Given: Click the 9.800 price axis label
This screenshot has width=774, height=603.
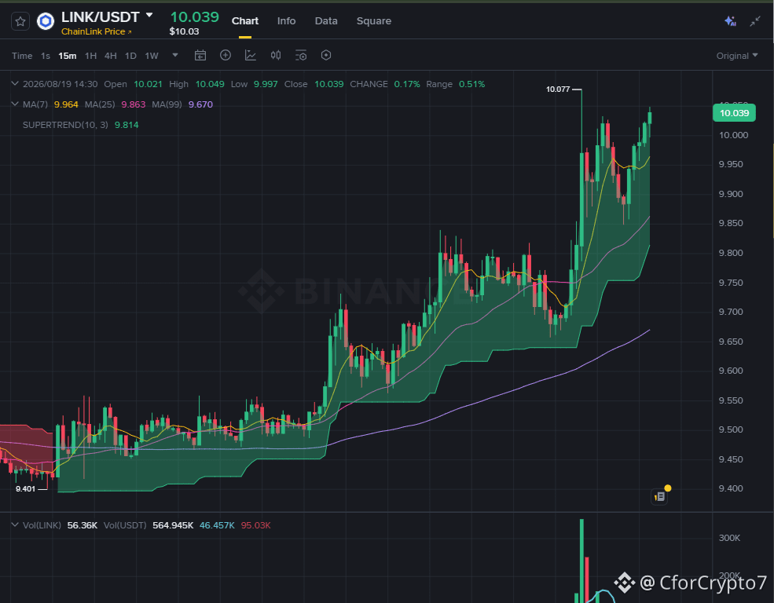Looking at the screenshot, I should pyautogui.click(x=731, y=253).
